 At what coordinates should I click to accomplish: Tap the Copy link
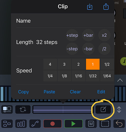coord(24,92)
